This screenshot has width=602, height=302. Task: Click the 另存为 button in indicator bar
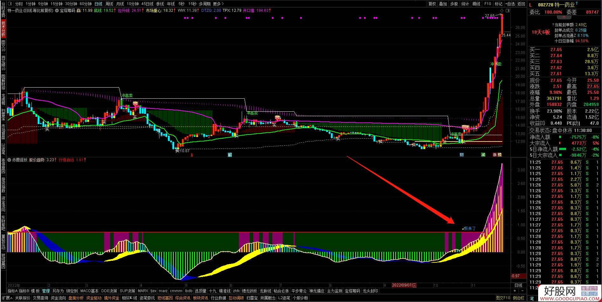coord(58,291)
